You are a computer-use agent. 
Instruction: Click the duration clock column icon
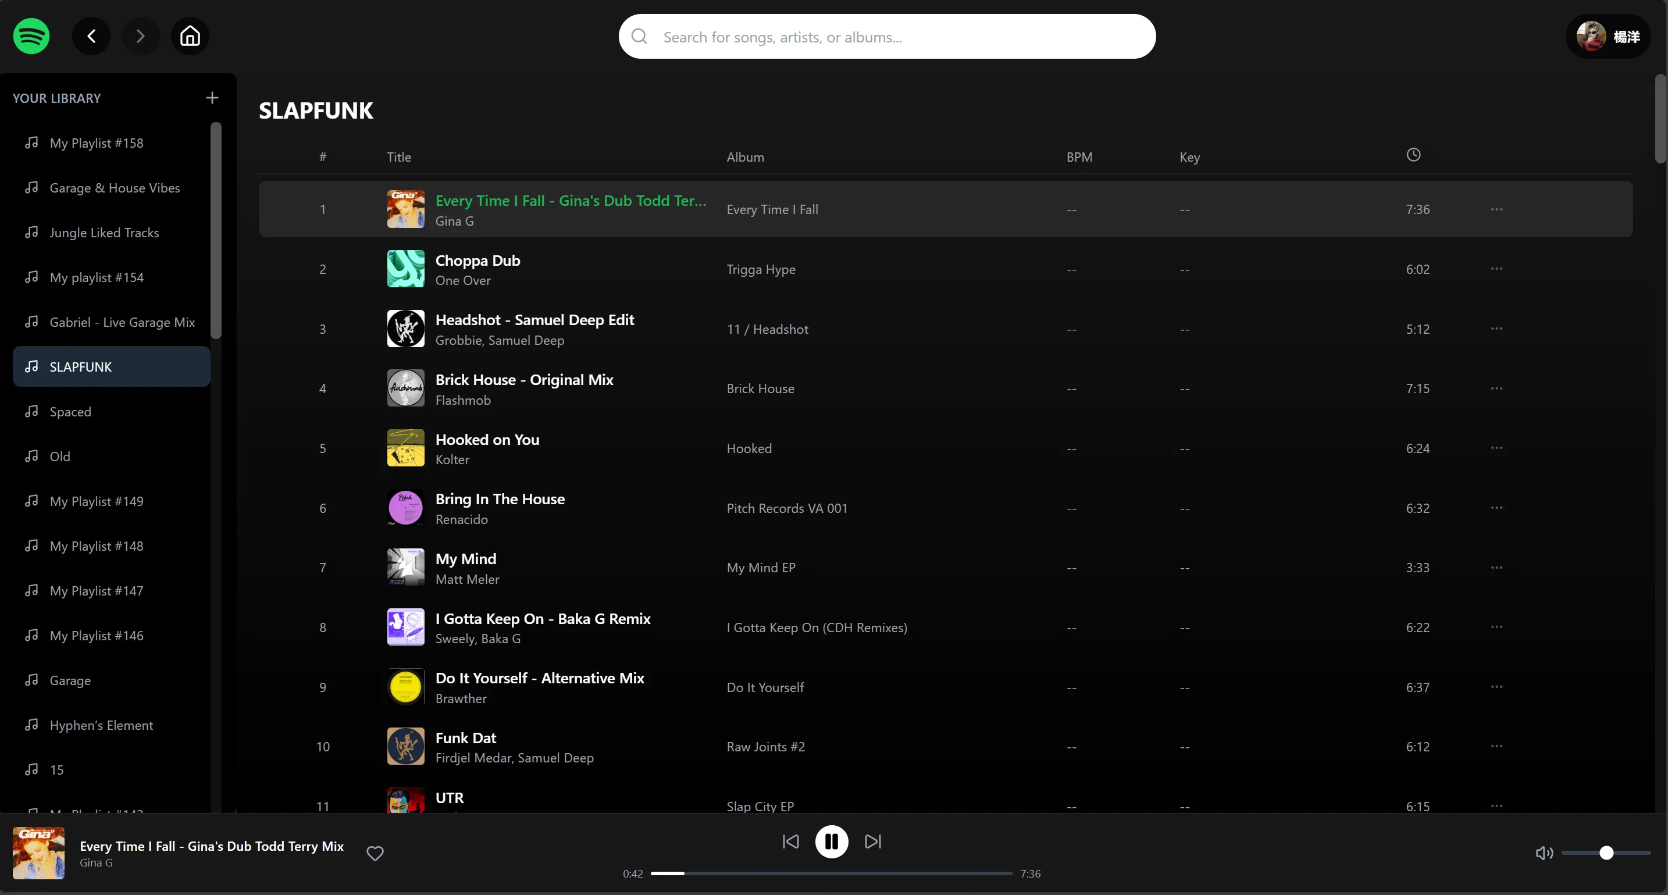1413,154
